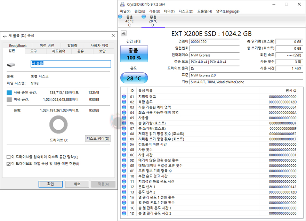This screenshot has height=221, width=306.
Task: Click the 원시 값 column header
Action: pos(278,90)
